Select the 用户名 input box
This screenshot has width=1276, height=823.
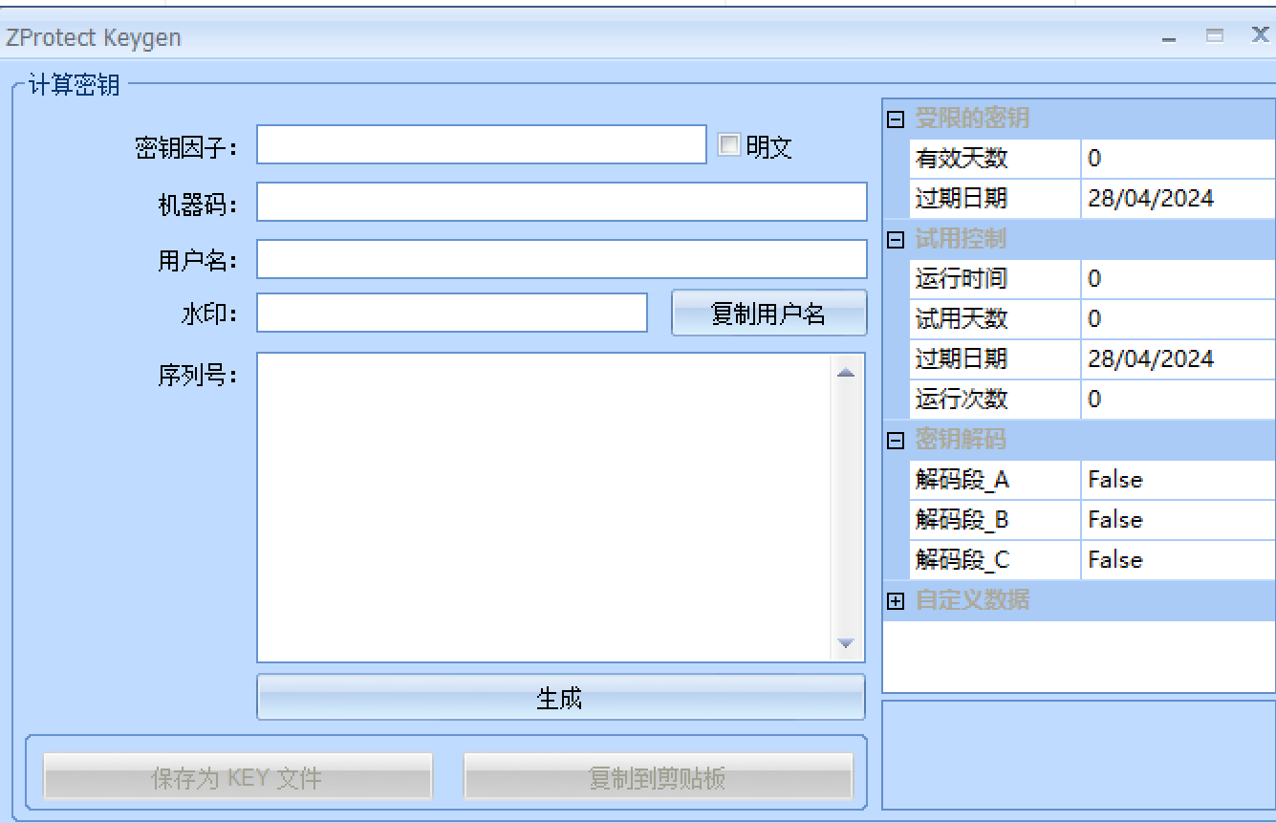point(562,259)
